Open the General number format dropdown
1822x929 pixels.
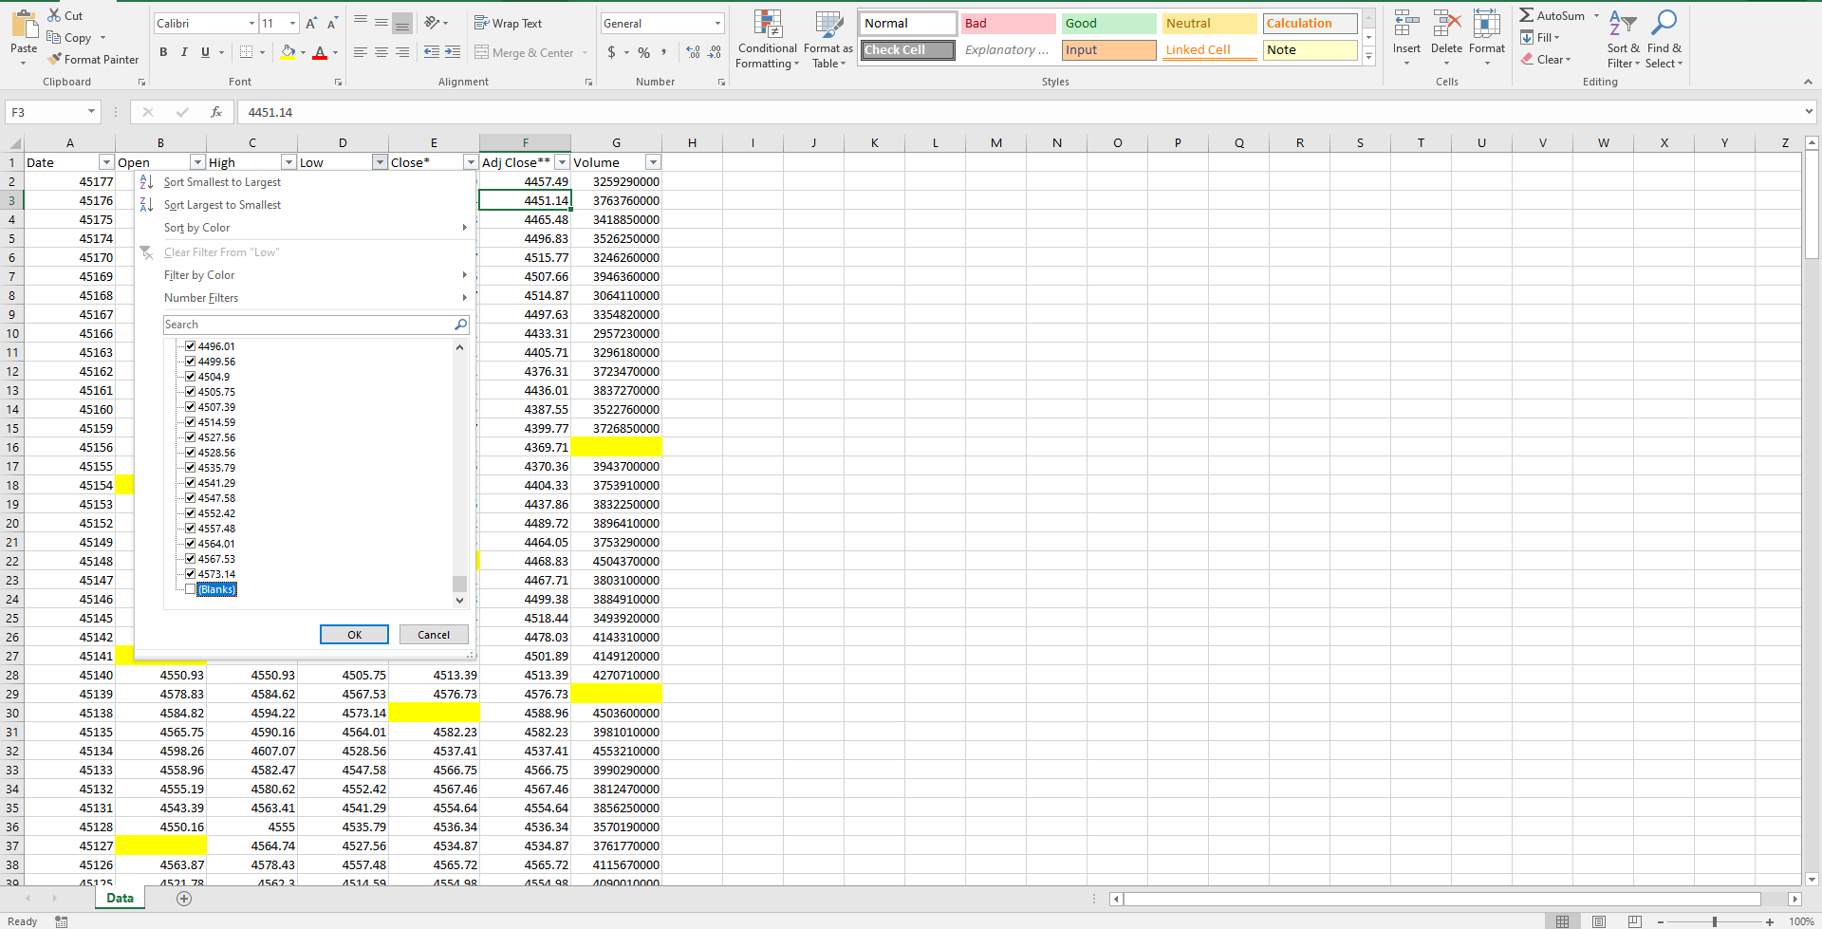point(717,23)
